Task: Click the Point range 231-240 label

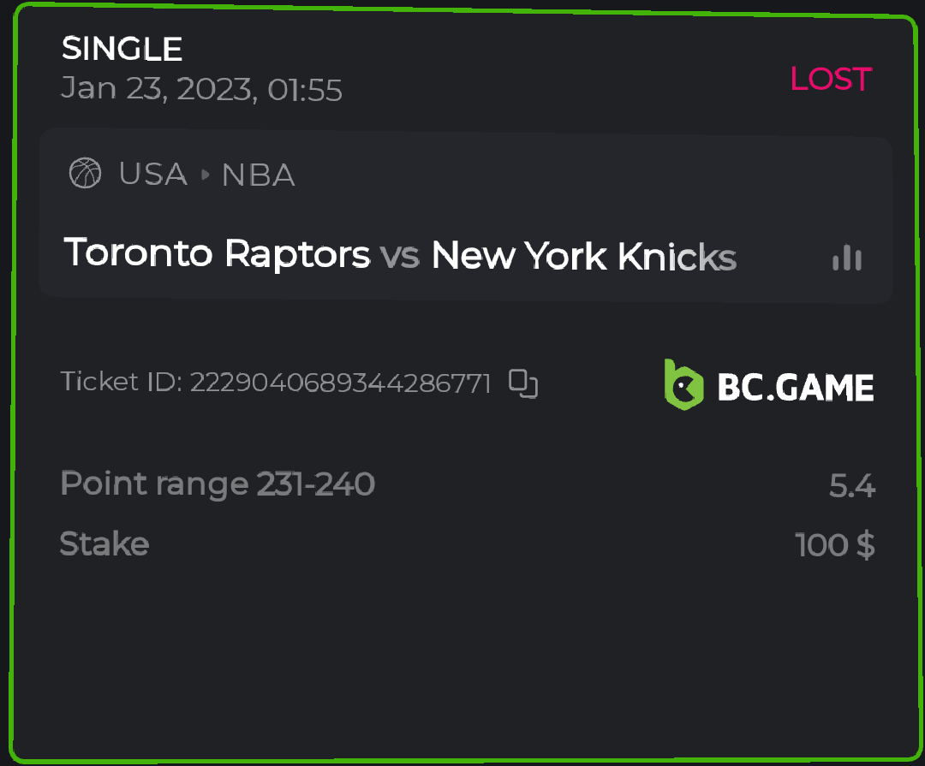Action: (x=218, y=484)
